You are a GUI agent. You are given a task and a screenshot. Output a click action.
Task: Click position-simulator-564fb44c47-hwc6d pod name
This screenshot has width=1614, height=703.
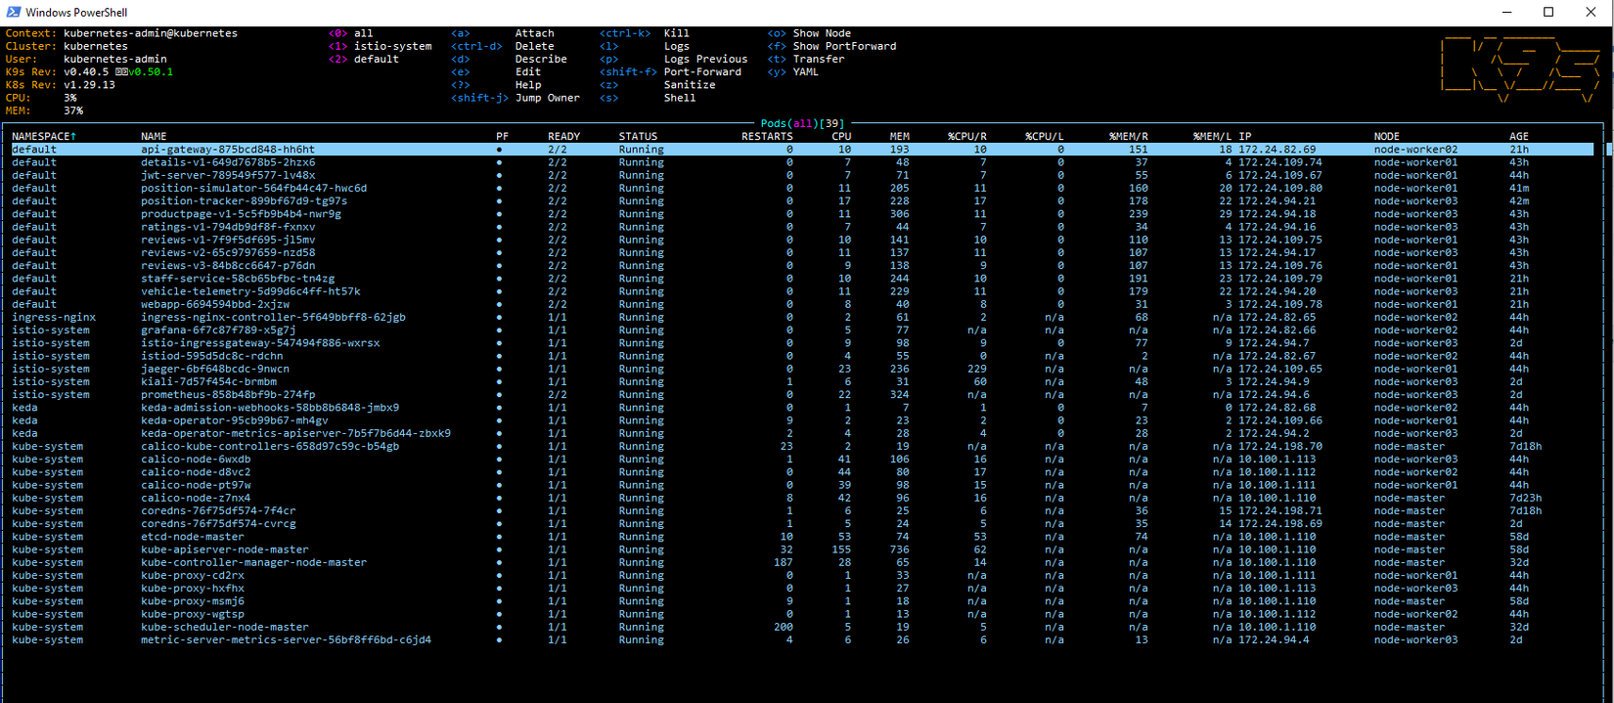253,188
